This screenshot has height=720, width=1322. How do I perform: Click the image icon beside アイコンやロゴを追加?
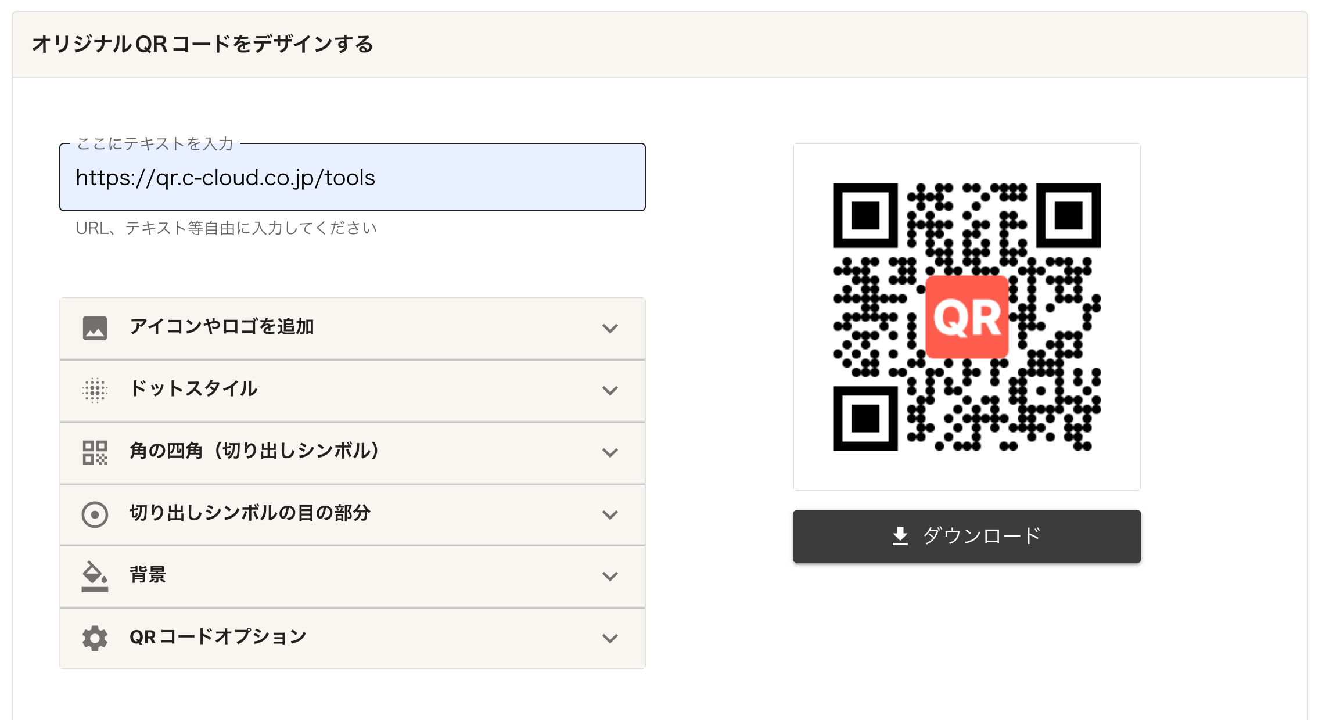[x=95, y=328]
